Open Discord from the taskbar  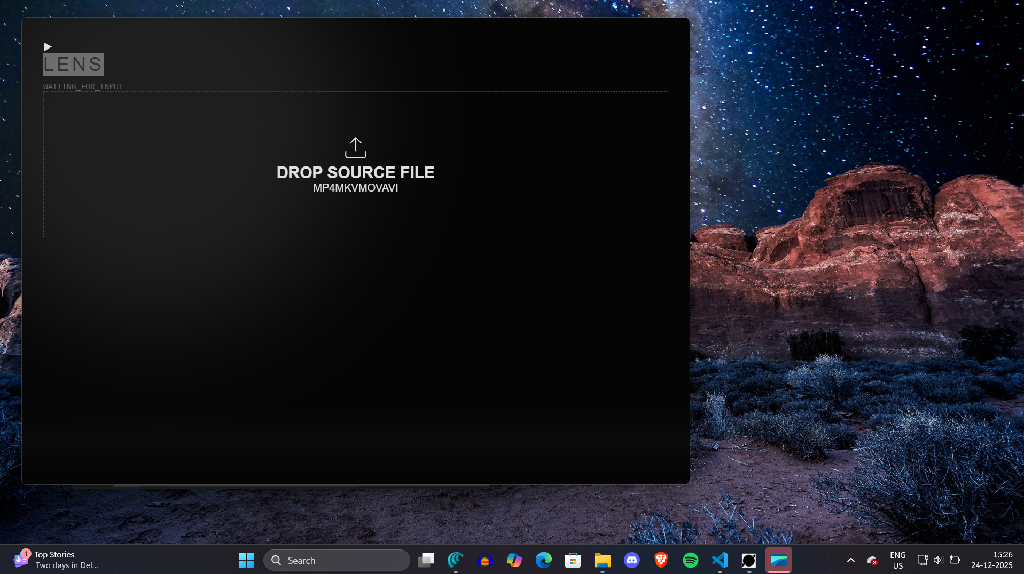632,560
